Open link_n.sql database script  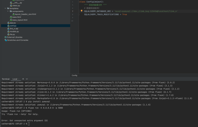[x=14, y=29]
